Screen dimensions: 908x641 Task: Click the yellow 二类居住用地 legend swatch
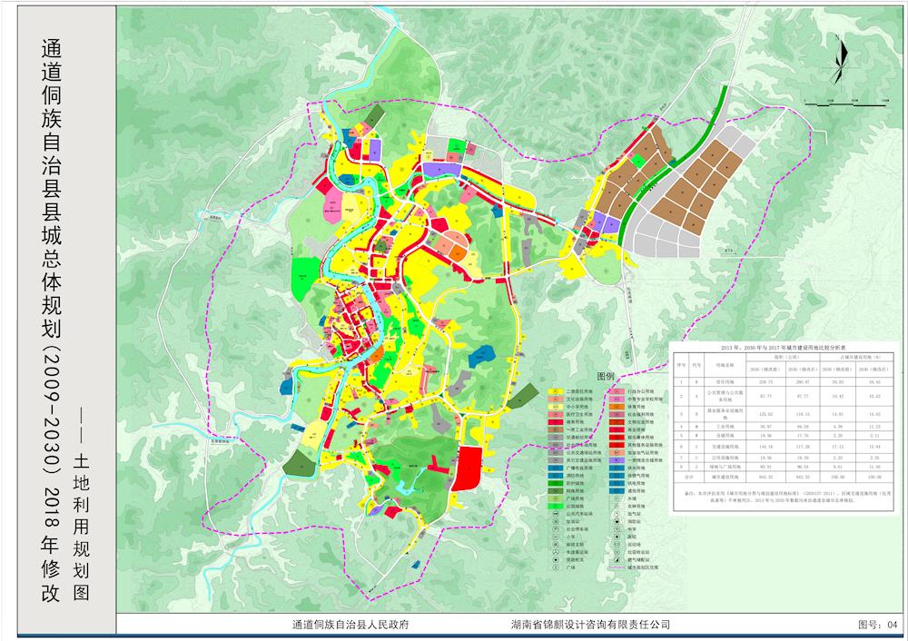[556, 391]
